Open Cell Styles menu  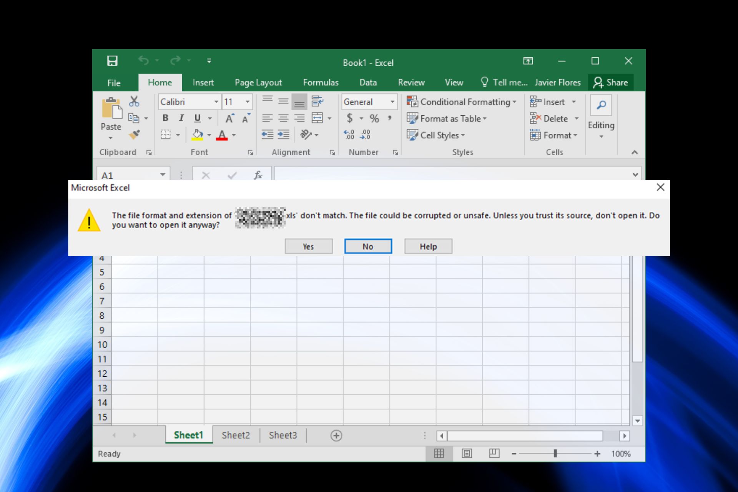pos(436,135)
